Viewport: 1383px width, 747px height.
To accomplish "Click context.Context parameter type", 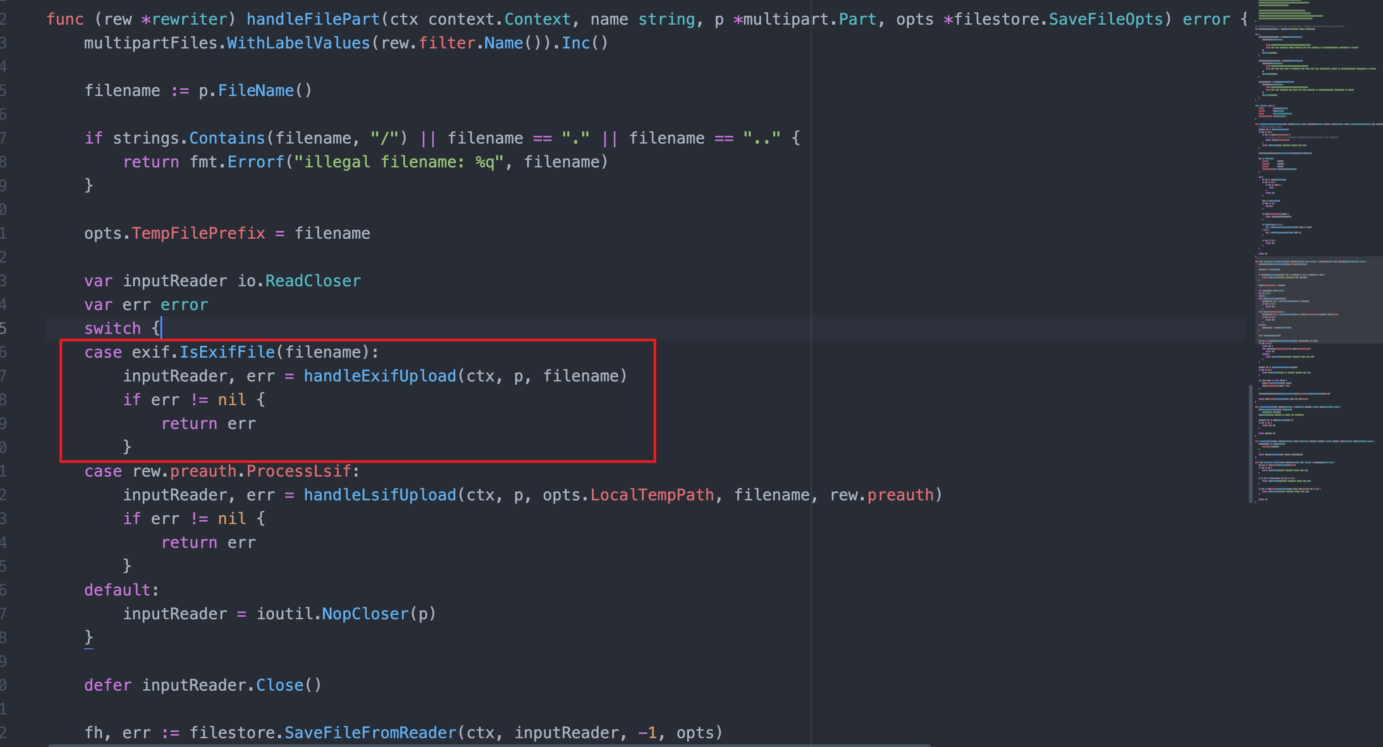I will coord(499,19).
